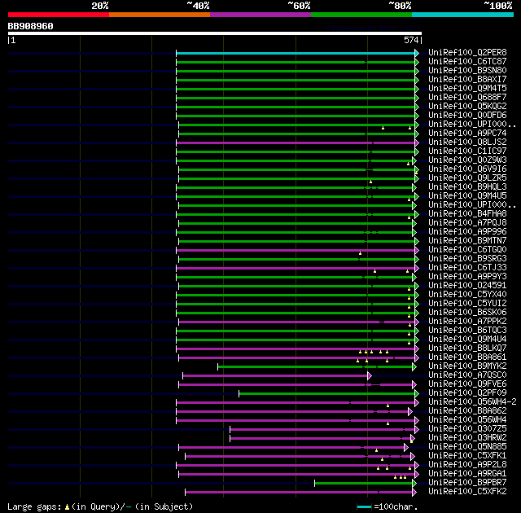The image size is (521, 513).
Task: Select hit label UniRef100_Q9M4U5
Action: (467, 196)
